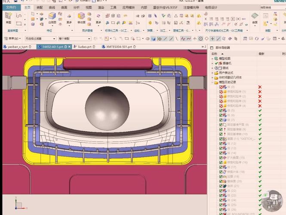Viewport: 286px width, 215px height.
Task: Click the 模型视图 node icon
Action: point(217,58)
